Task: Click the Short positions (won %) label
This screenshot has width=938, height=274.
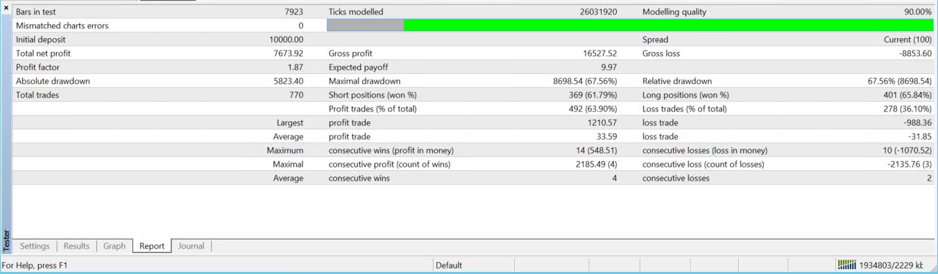Action: coord(373,95)
